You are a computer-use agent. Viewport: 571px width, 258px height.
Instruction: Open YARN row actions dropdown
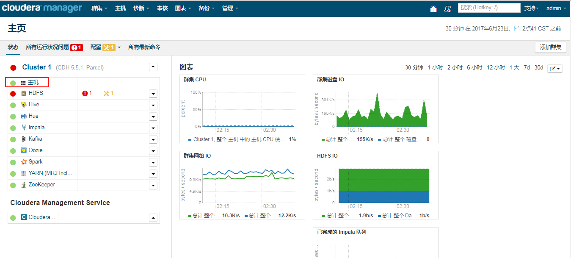tap(153, 174)
